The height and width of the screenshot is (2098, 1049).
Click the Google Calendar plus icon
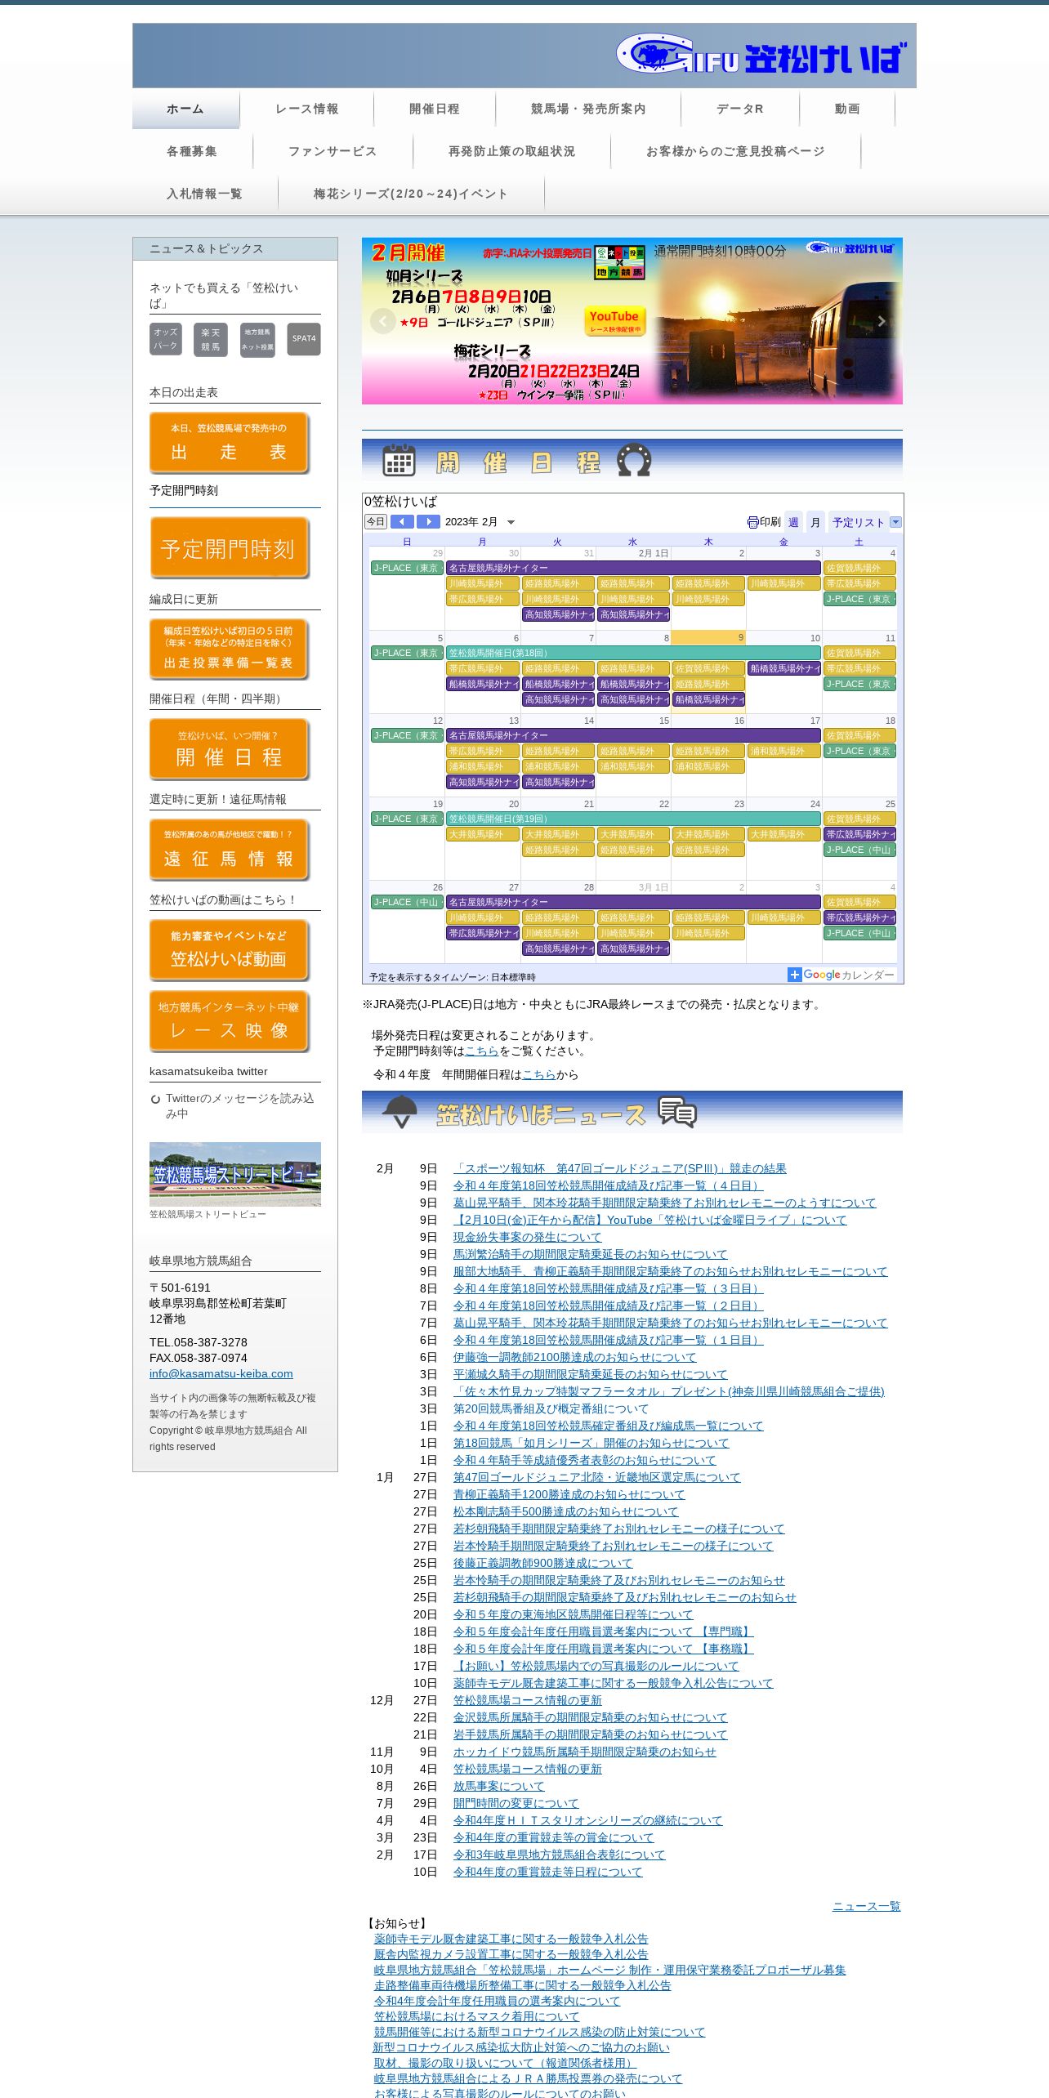pyautogui.click(x=794, y=975)
